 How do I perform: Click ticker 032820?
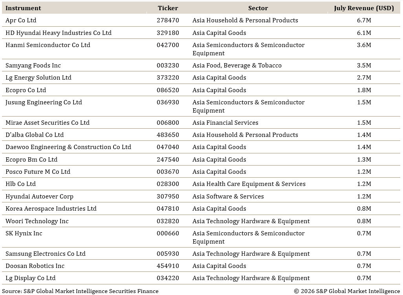coord(168,221)
